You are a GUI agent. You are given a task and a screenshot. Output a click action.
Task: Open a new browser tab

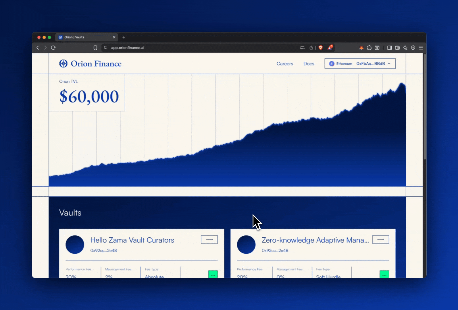[x=124, y=37]
